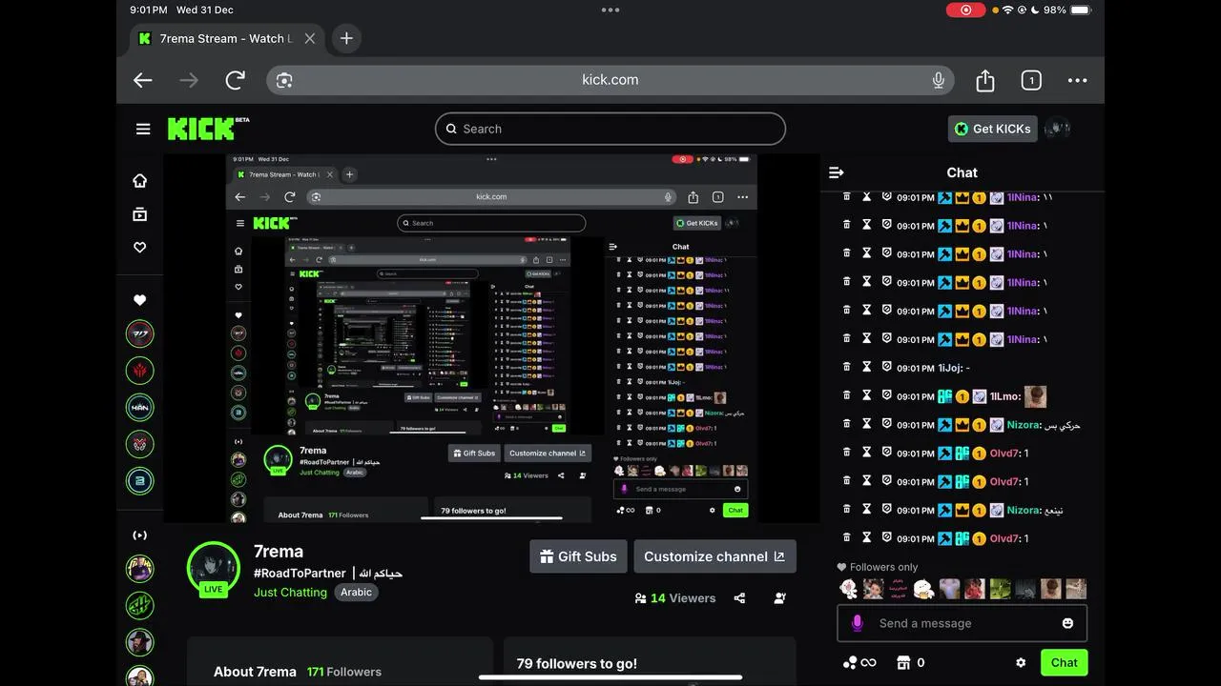Open iPad multitasking three dots at top
The width and height of the screenshot is (1221, 686).
tap(610, 10)
